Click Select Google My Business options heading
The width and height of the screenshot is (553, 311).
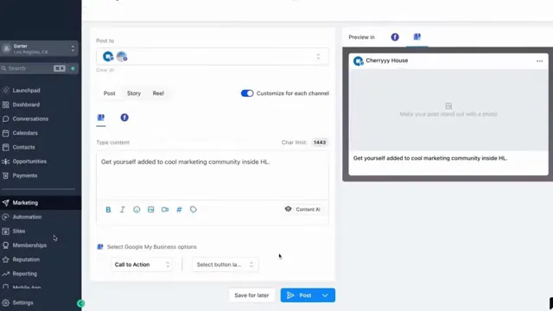click(x=152, y=247)
